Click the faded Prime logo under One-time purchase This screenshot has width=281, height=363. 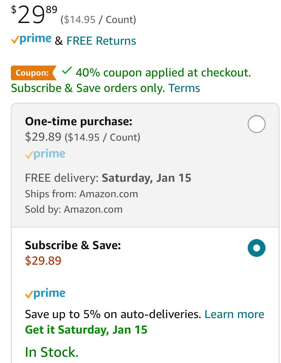(x=45, y=154)
